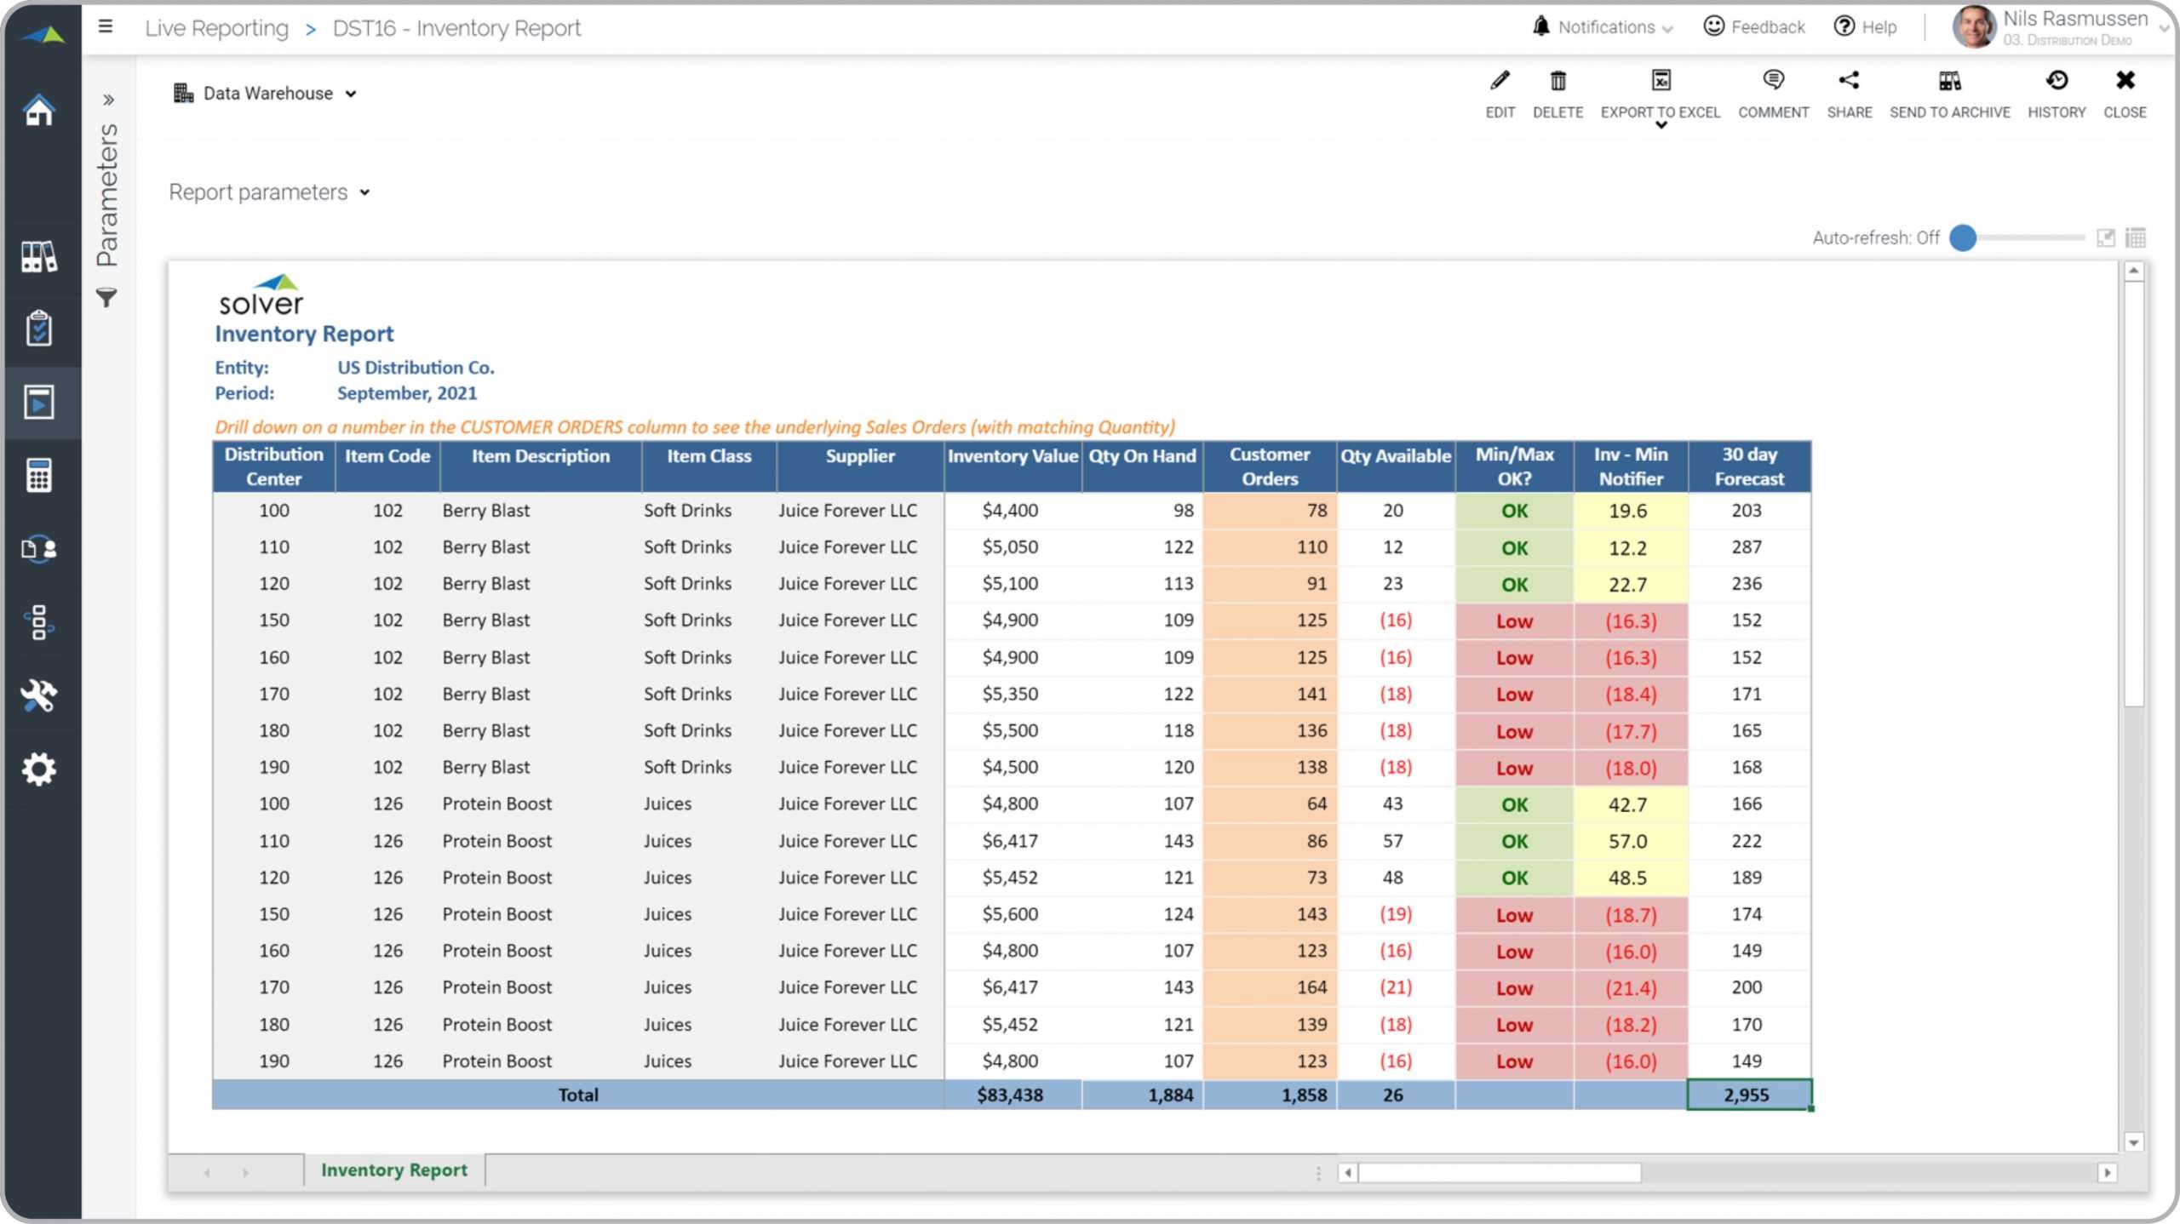Select the Inventory Report tab
Image resolution: width=2180 pixels, height=1224 pixels.
(x=393, y=1169)
